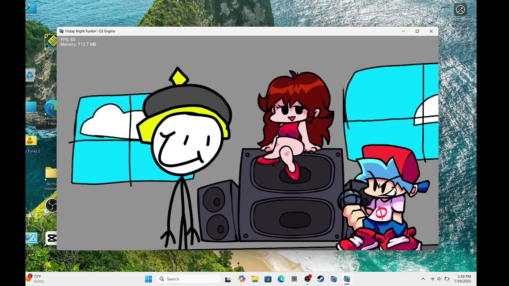Minimize the Friday Night Funkin' window
The width and height of the screenshot is (509, 286).
[403, 31]
